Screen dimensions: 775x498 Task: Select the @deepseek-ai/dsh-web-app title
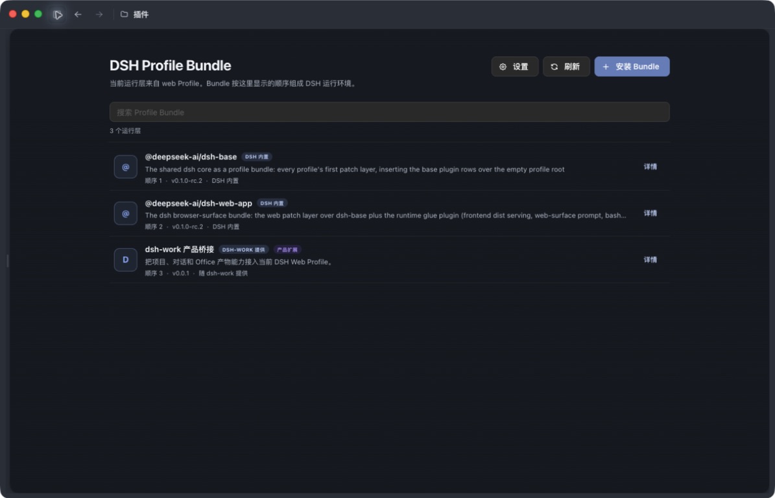(198, 203)
